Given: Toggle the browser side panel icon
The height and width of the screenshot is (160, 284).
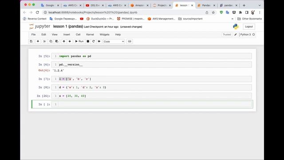Looking at the screenshot, I should click(247, 12).
